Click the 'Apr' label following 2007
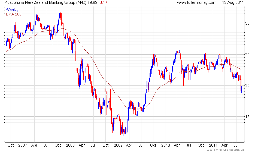The width and height of the screenshot is (267, 152). coord(34,145)
